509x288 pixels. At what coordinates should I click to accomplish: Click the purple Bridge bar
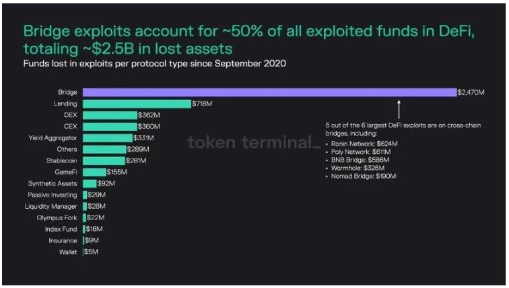pos(269,92)
